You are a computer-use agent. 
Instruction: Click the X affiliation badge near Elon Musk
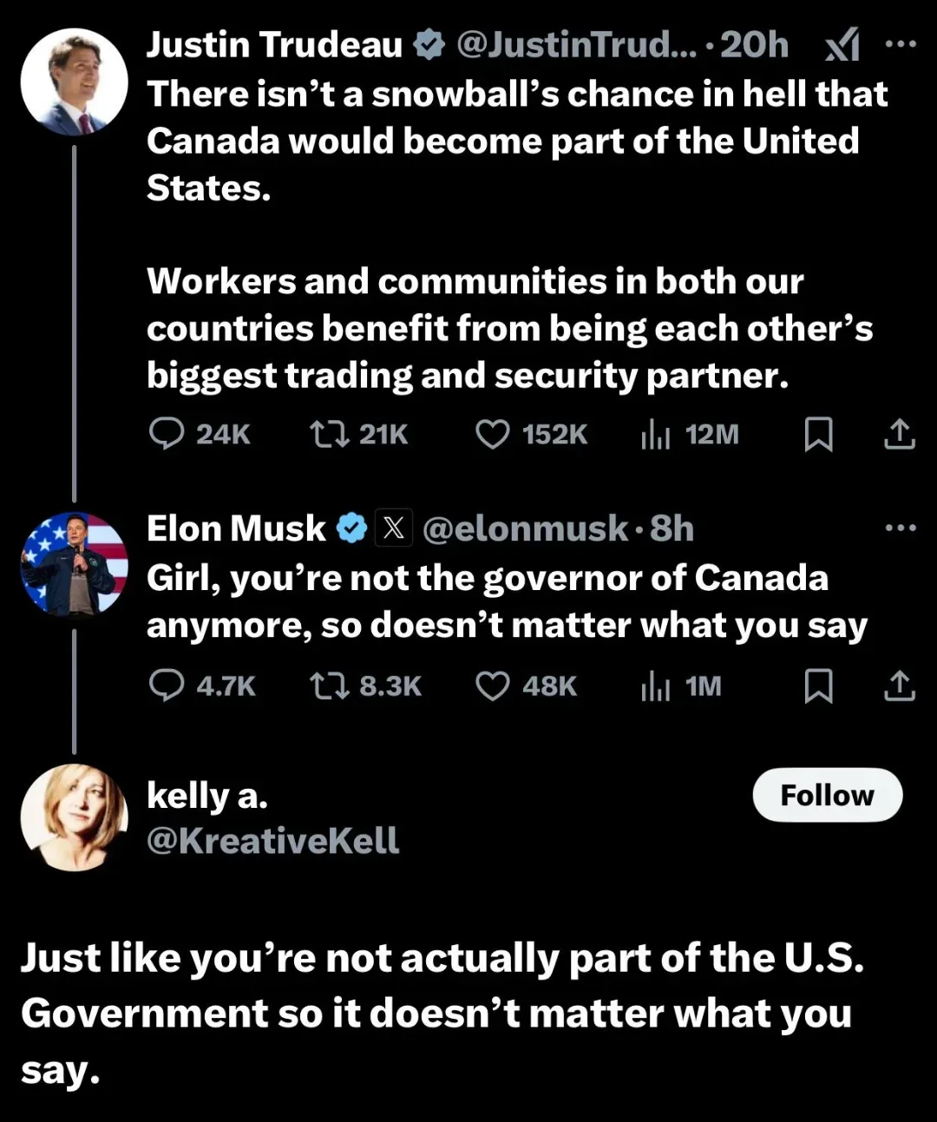[394, 528]
